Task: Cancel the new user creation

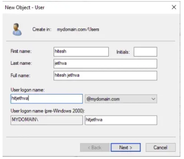Action: click(x=161, y=148)
